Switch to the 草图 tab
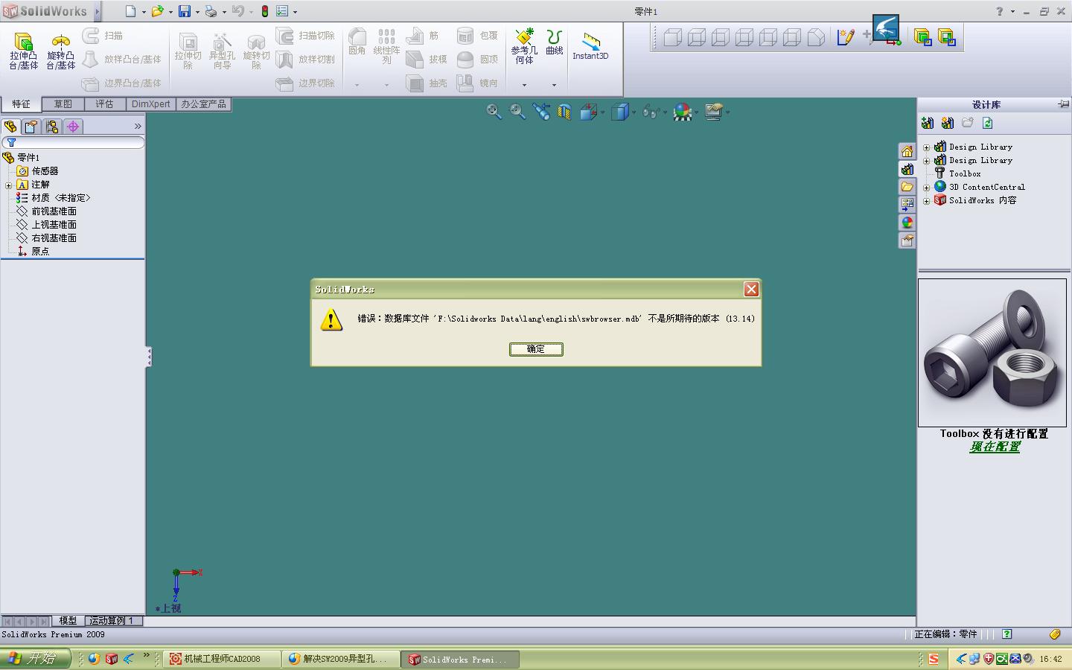 63,104
